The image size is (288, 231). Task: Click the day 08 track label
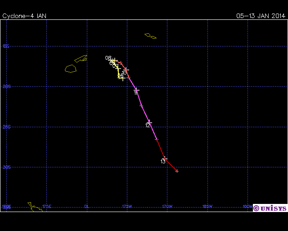click(108, 58)
